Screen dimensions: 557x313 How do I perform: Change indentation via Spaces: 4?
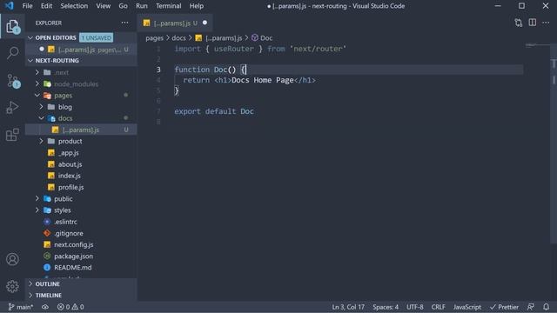point(386,307)
